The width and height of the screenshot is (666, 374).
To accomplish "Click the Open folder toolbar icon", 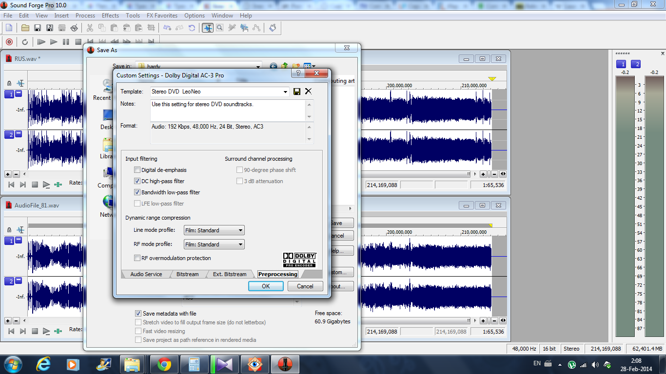I will (x=25, y=28).
